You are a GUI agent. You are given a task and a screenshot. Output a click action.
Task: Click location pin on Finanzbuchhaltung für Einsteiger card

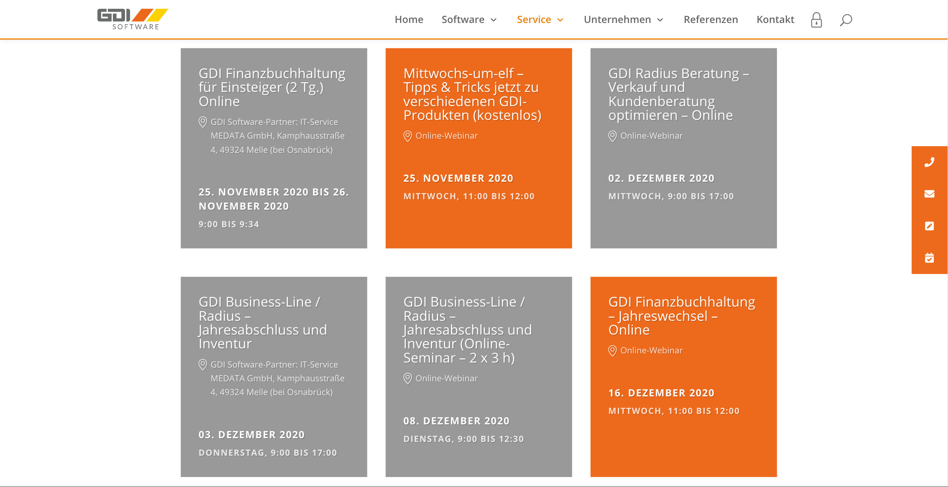click(x=203, y=122)
